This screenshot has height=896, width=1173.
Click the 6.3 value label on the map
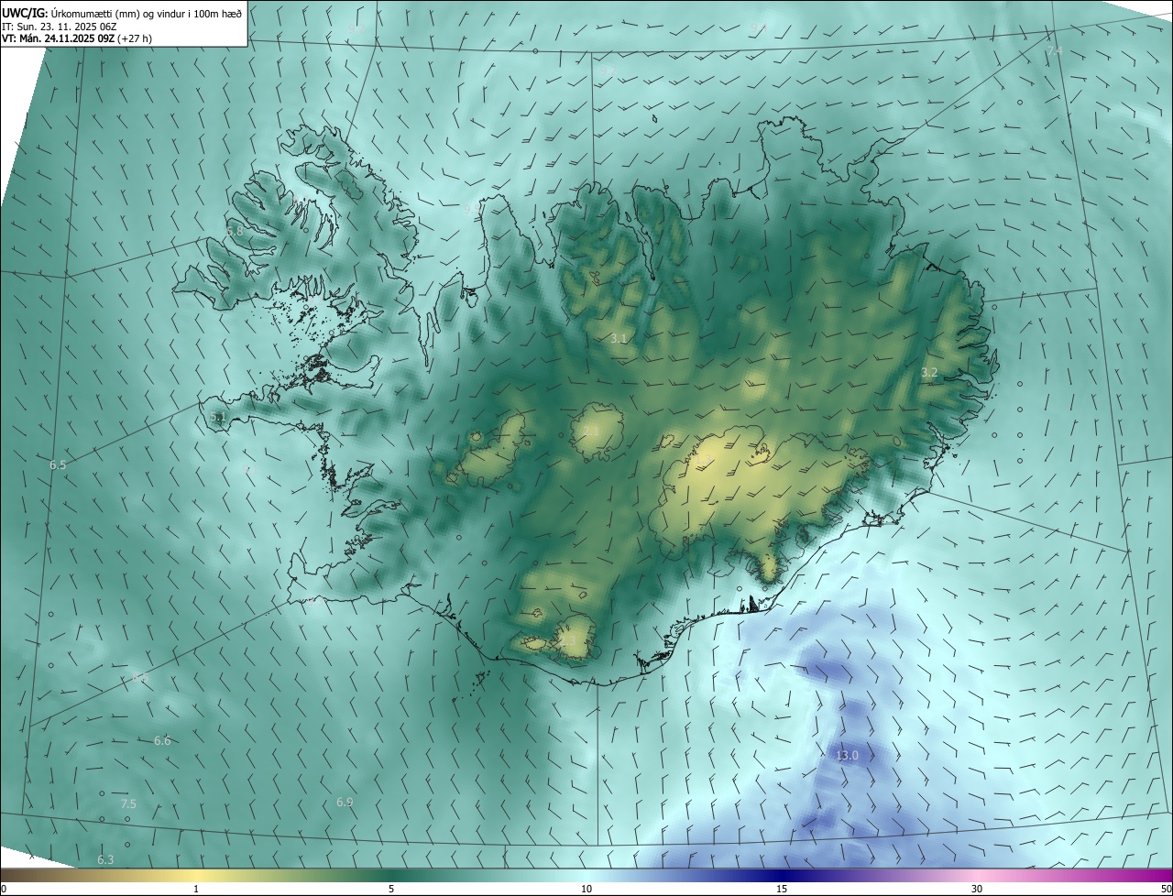click(105, 859)
